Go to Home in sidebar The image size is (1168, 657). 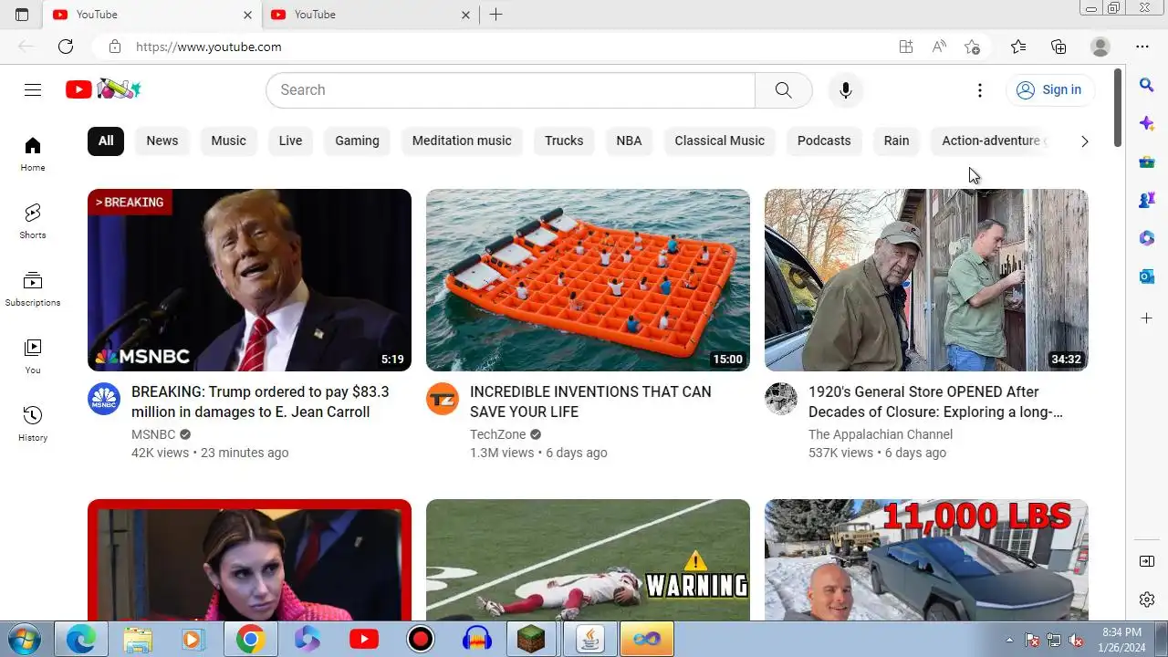pyautogui.click(x=33, y=154)
